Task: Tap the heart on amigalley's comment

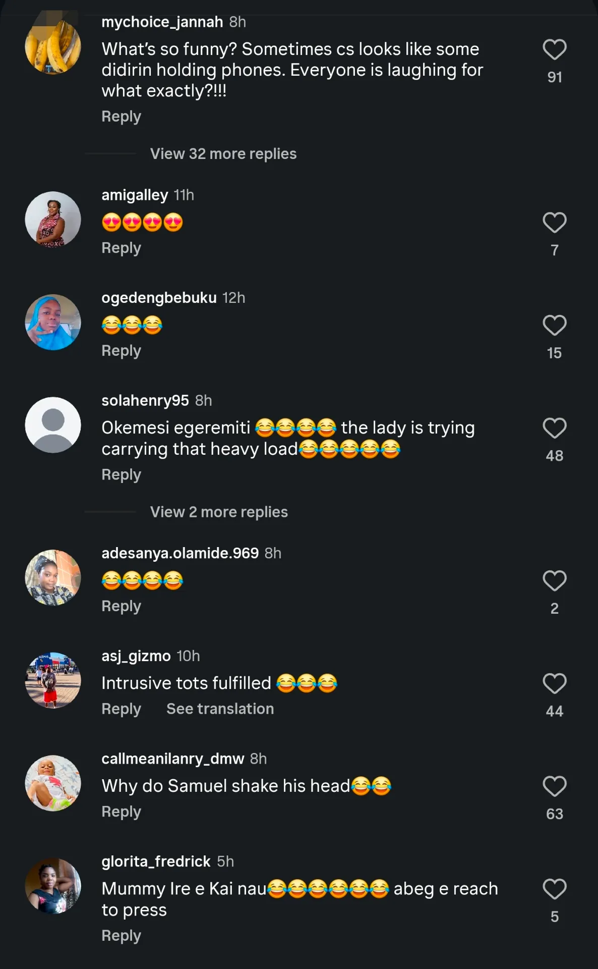Action: 554,223
